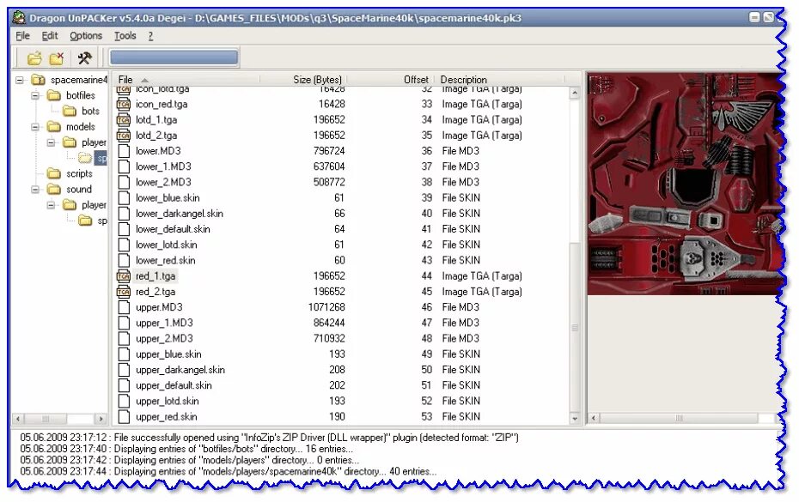This screenshot has height=502, width=799.
Task: Sort by the Size (Bytes) column header
Action: pyautogui.click(x=303, y=80)
